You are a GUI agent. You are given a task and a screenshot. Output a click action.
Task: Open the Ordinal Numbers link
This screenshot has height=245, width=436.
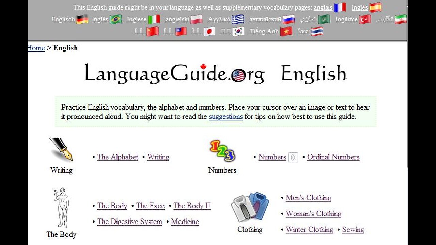(x=333, y=157)
